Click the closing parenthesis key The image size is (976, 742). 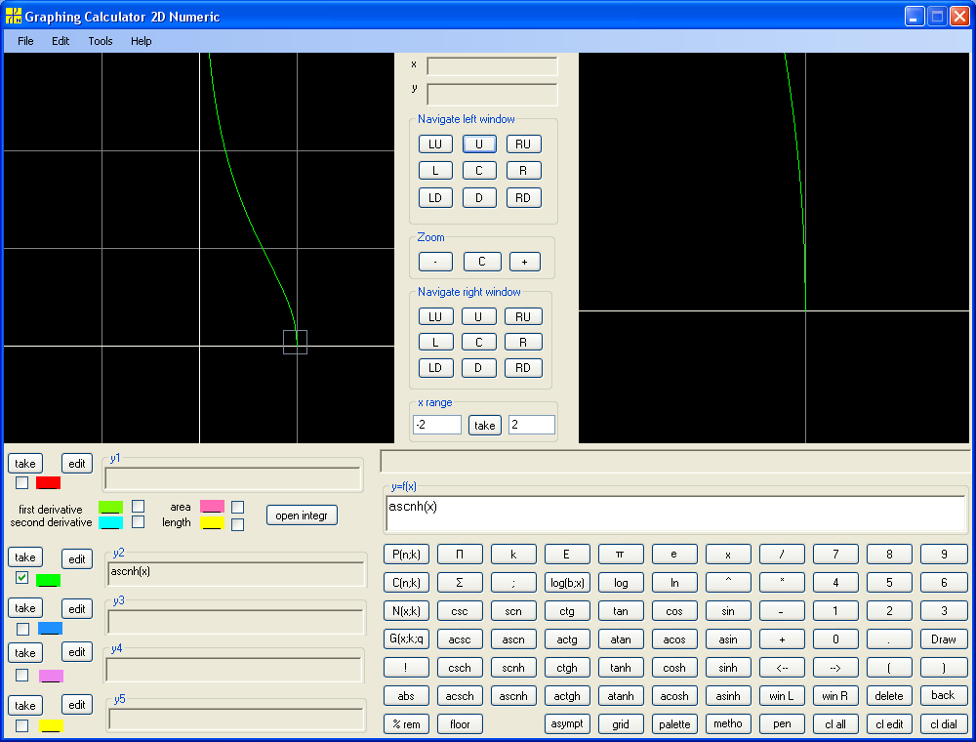[944, 668]
